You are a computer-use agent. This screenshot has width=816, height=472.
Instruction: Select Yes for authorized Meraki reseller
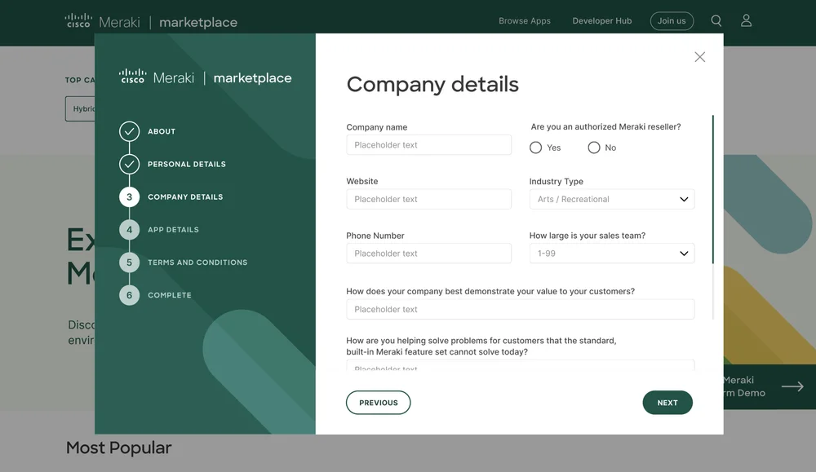(535, 148)
